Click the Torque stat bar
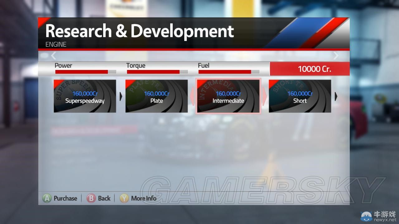This screenshot has width=399, height=224. tap(157, 72)
